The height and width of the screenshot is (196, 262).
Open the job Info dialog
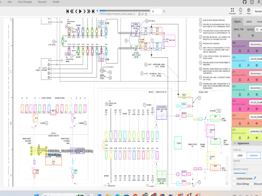(x=241, y=11)
